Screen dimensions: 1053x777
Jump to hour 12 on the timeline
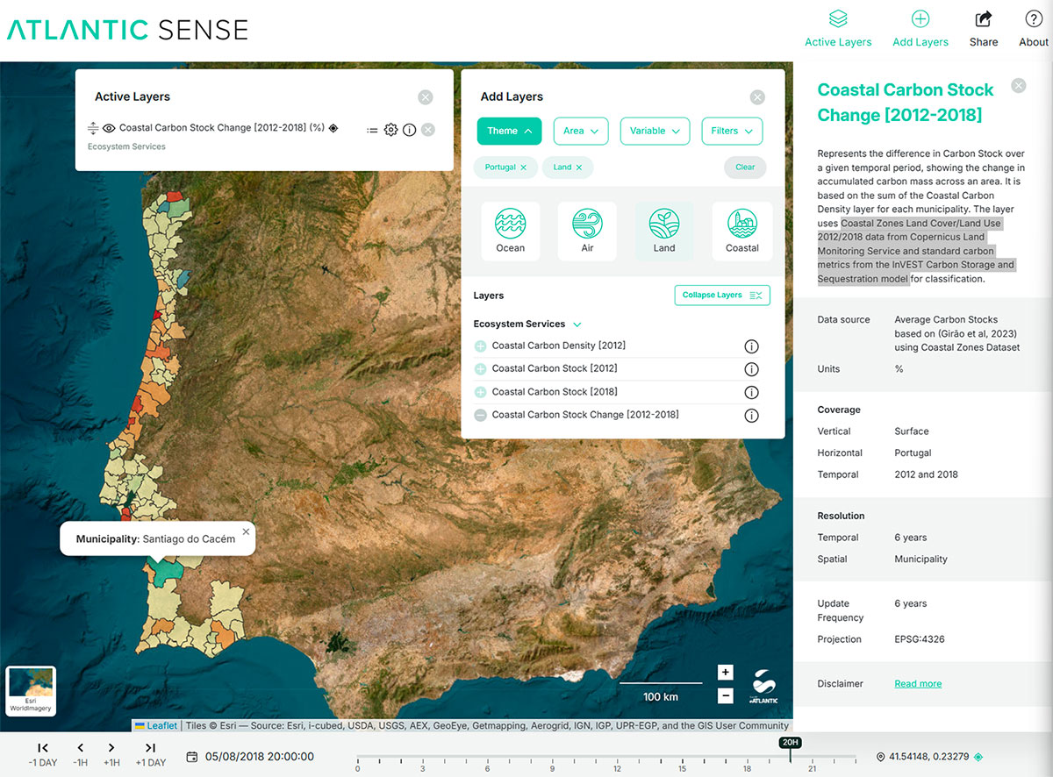tap(617, 768)
